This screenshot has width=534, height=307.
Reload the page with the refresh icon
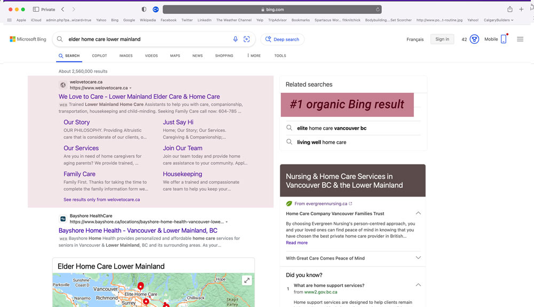(x=378, y=10)
